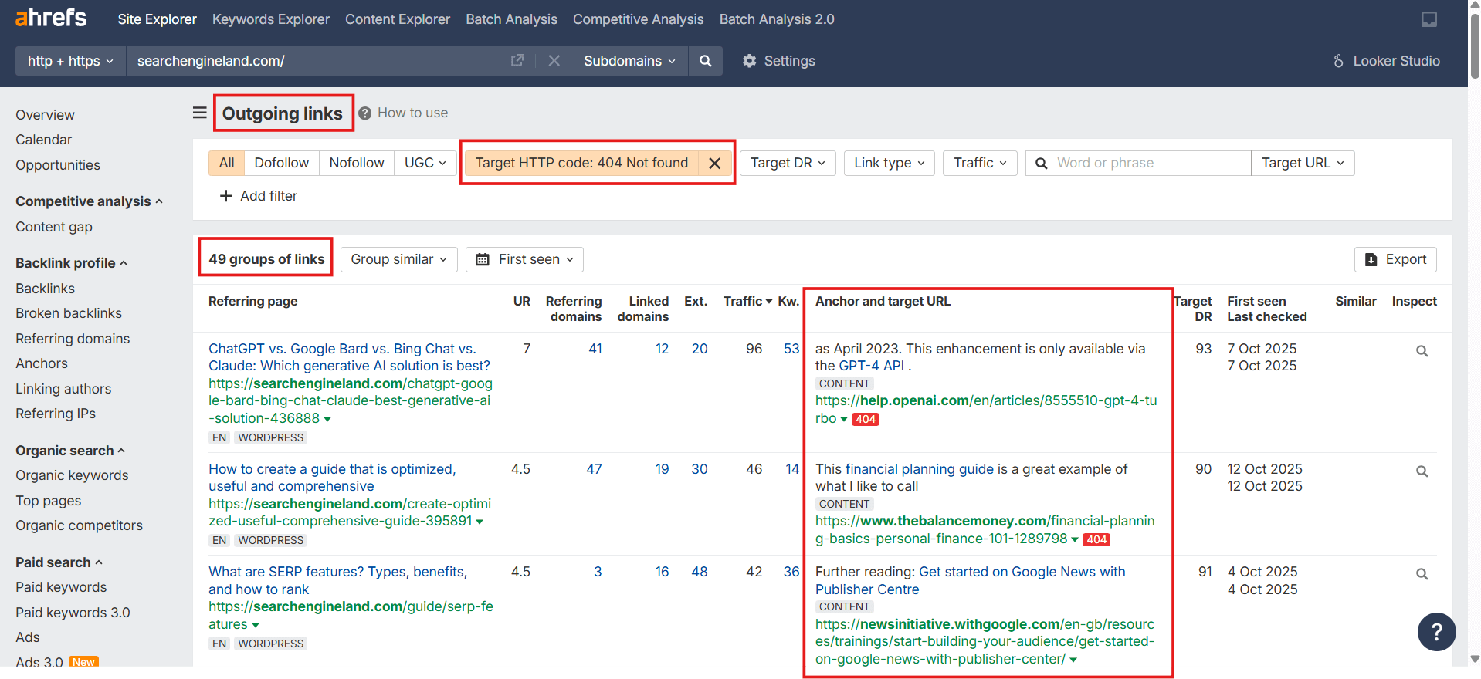Open the Target URL scope dropdown
Screen dimensions: 1481x679
click(1303, 163)
